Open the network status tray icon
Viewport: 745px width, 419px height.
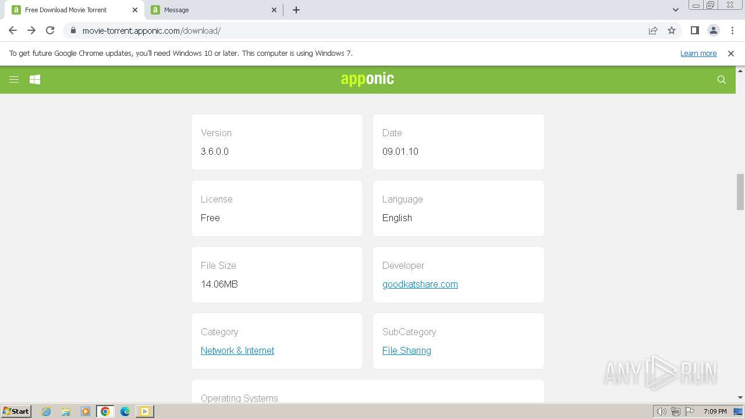click(676, 411)
